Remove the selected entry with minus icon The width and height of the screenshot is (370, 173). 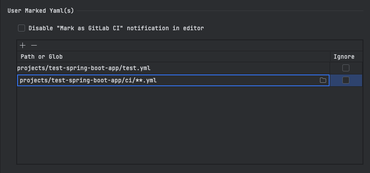point(34,46)
